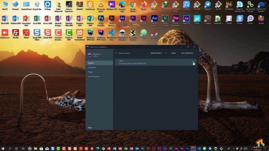Image resolution: width=269 pixels, height=151 pixels.
Task: Open Adobe Dreamweaver desktop shortcut
Action: (x=176, y=21)
